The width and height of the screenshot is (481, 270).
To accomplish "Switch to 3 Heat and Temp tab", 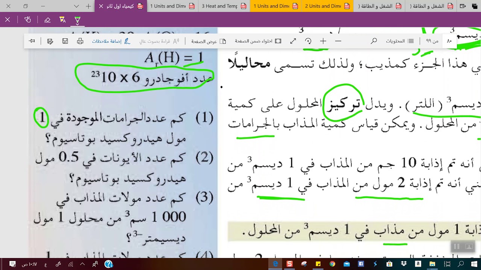I will click(x=224, y=6).
